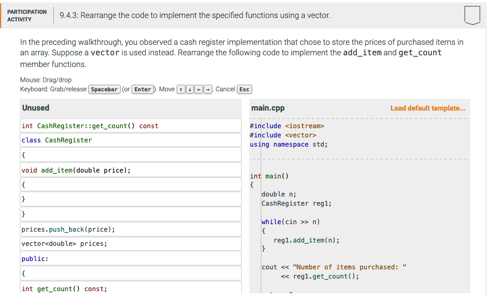
Task: Click the down arrow move key icon
Action: coord(190,89)
